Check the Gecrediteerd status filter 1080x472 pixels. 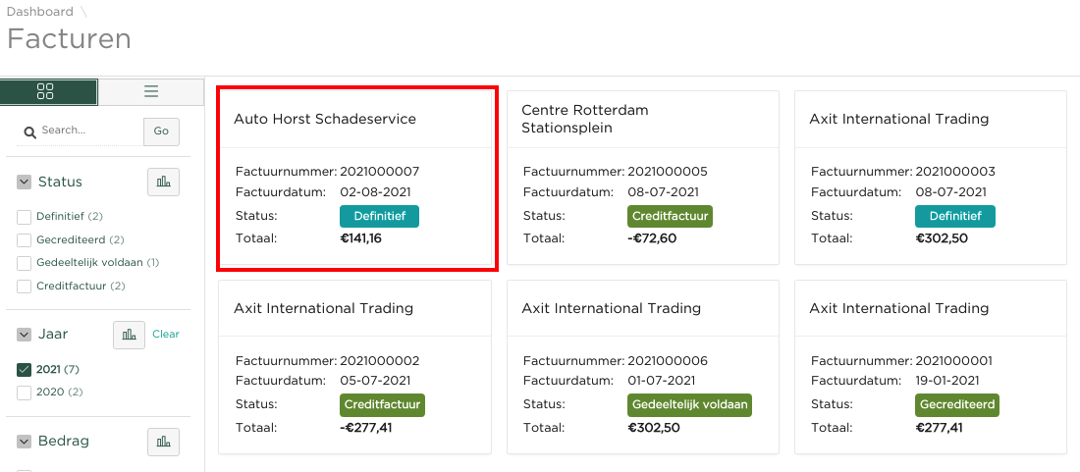tap(24, 239)
